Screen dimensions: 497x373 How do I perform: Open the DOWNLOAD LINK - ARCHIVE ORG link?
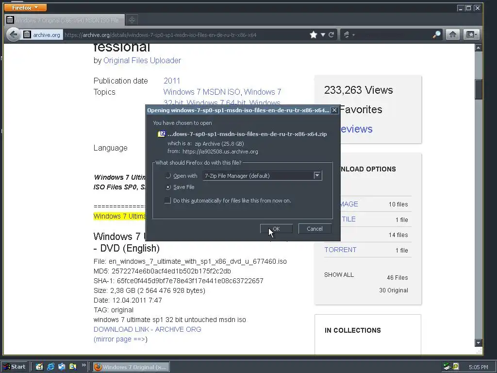tap(148, 329)
